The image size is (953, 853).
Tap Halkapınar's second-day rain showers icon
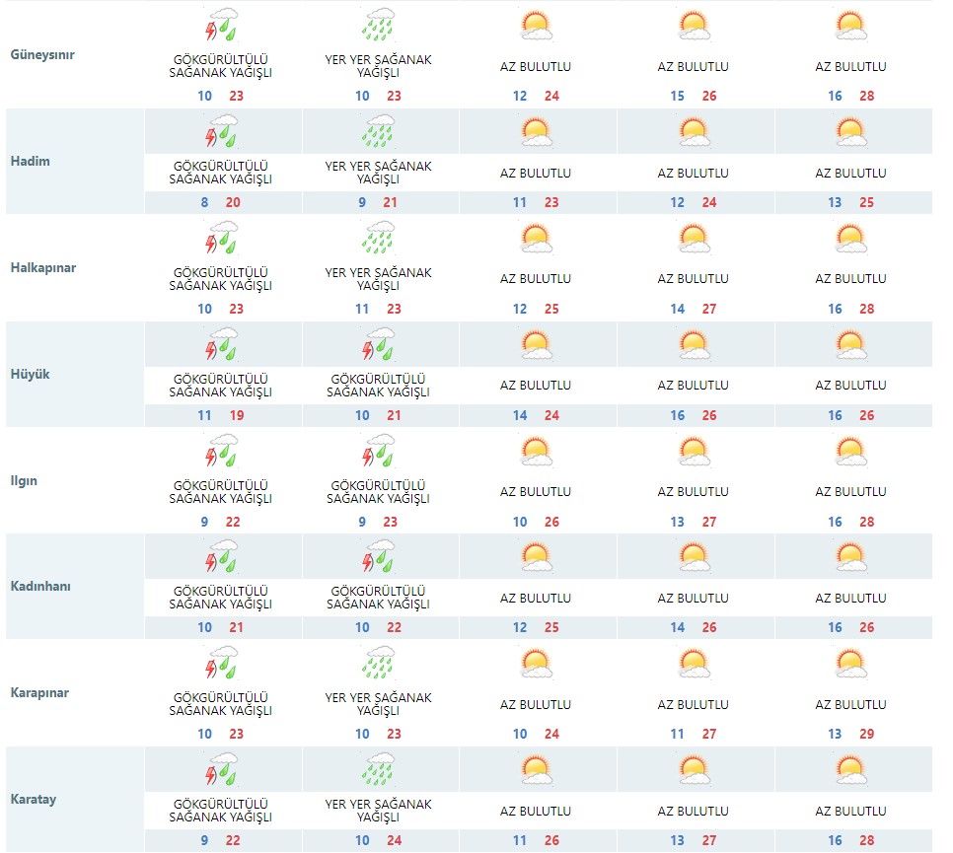378,238
